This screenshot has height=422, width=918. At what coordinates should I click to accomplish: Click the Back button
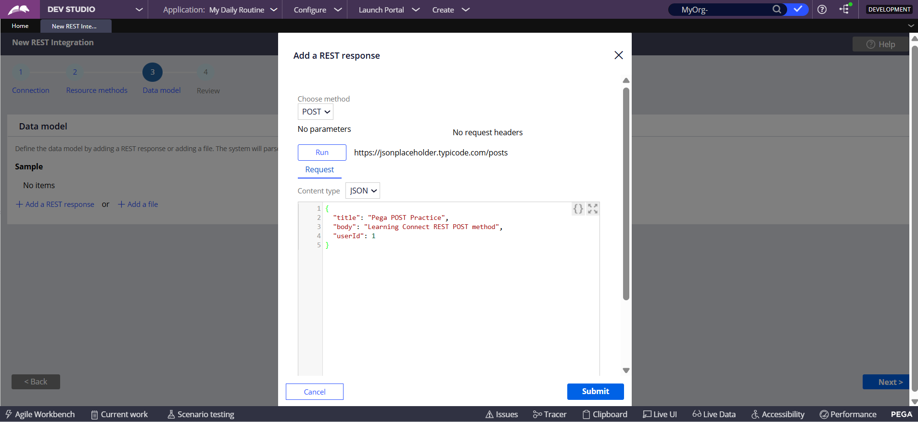pyautogui.click(x=36, y=382)
